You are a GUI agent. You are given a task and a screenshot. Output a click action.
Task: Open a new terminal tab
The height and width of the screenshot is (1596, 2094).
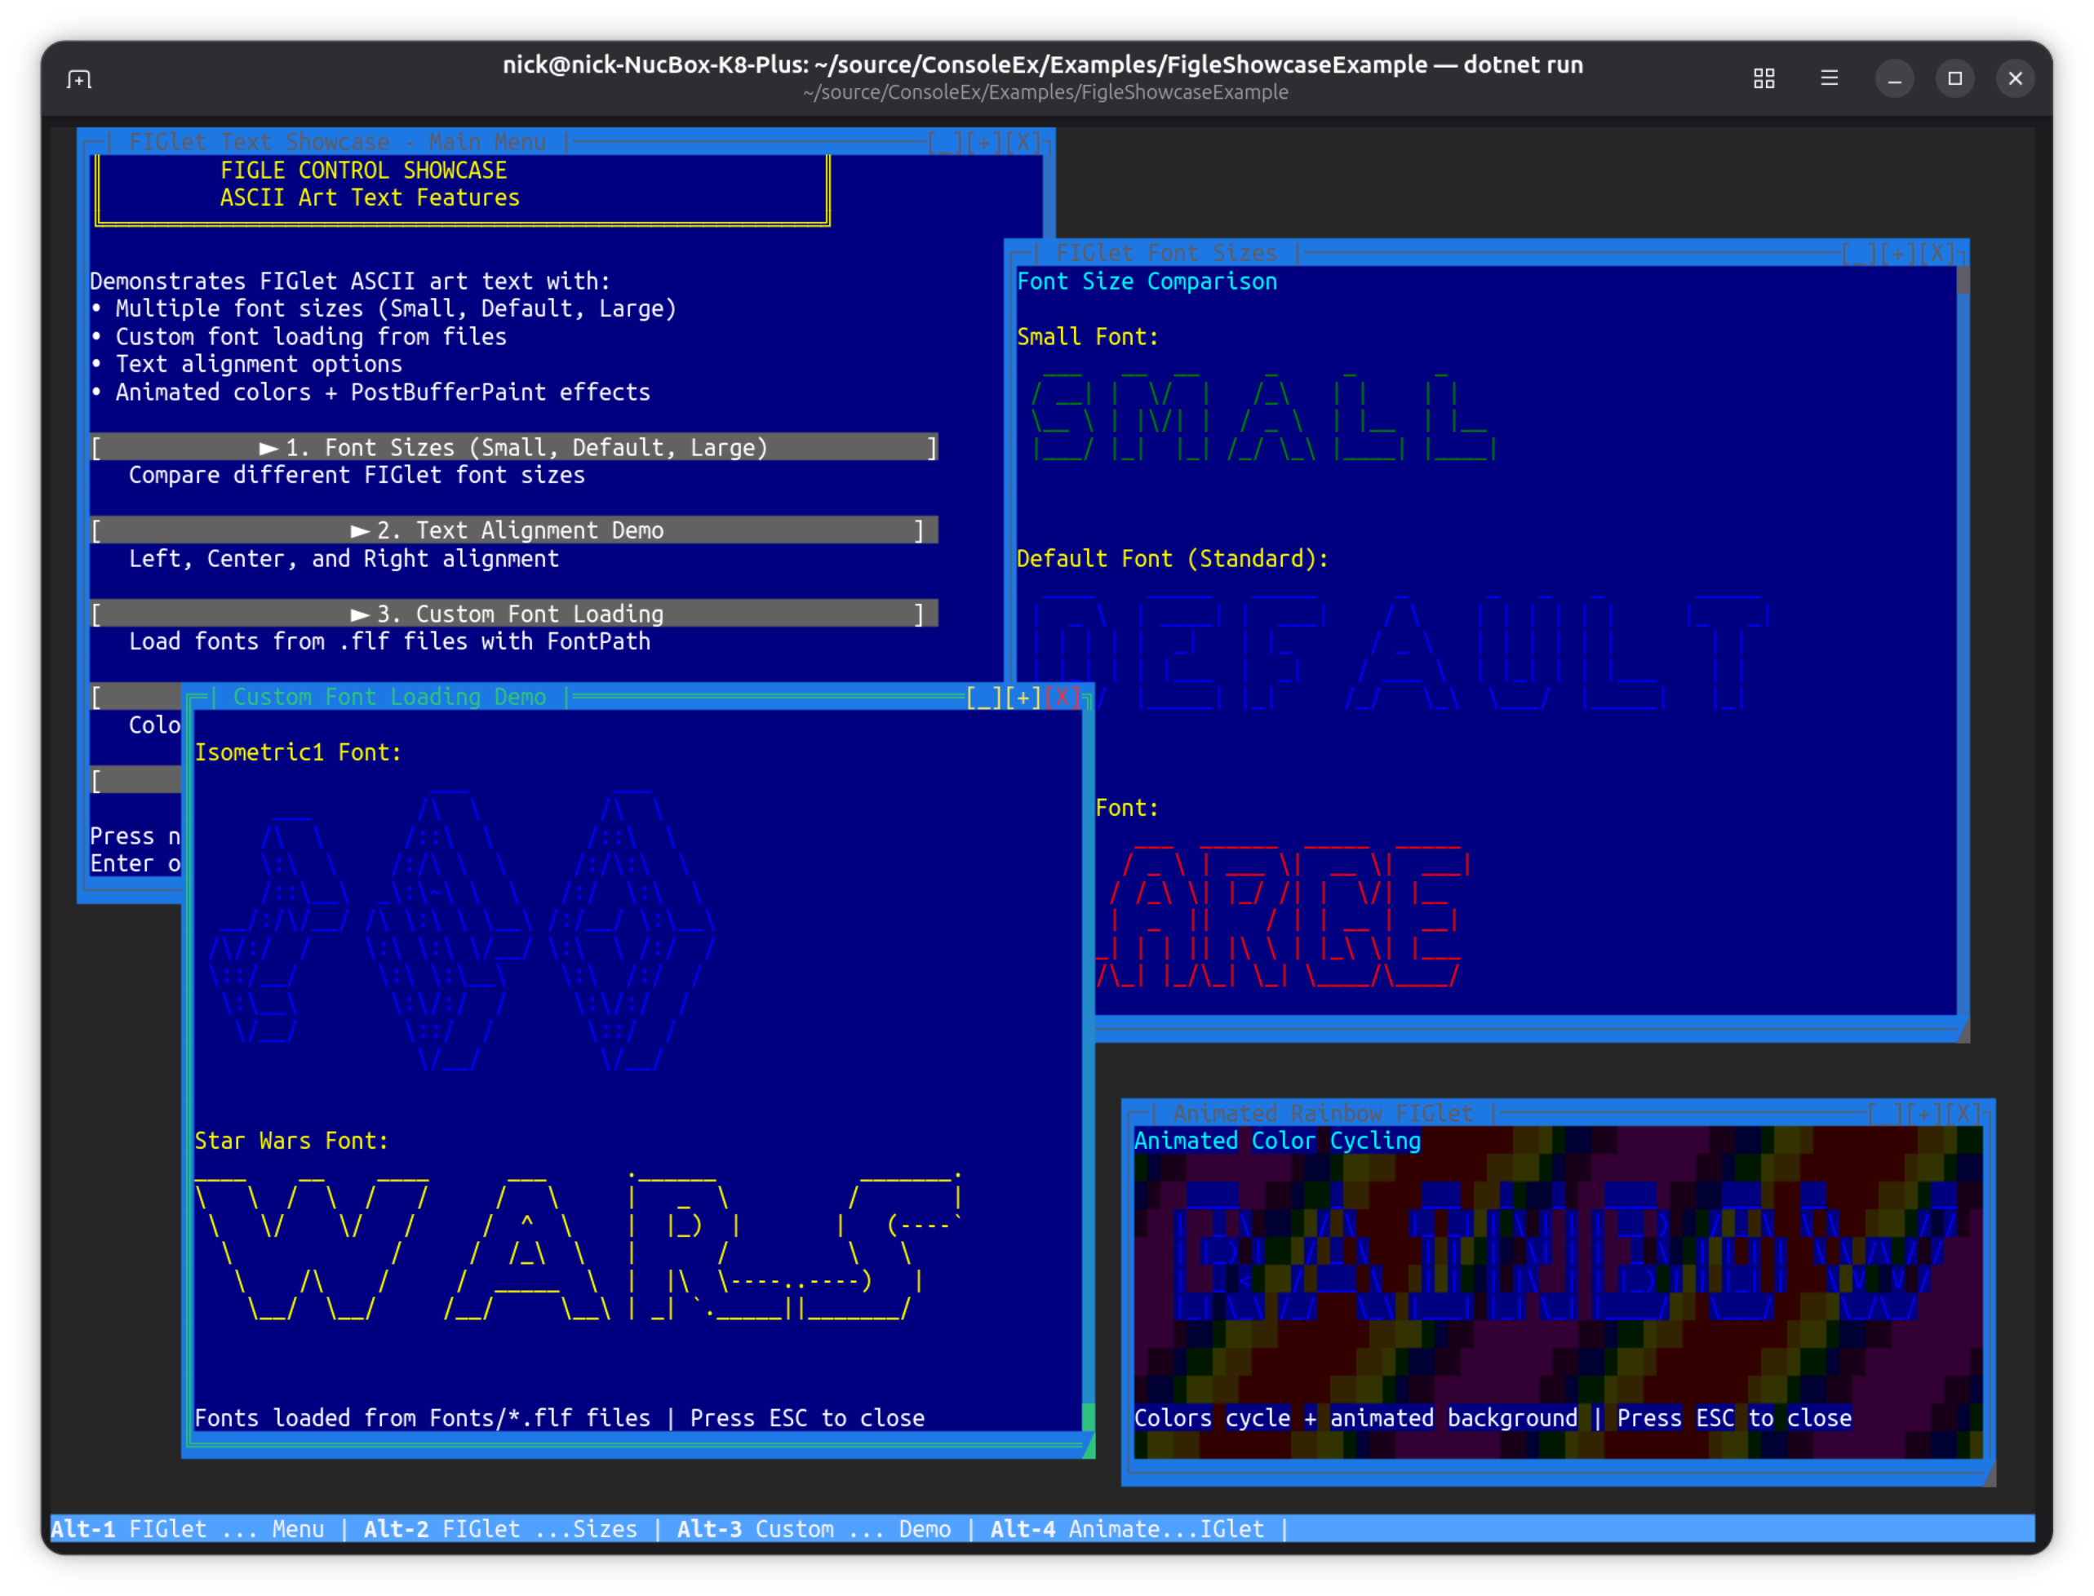pyautogui.click(x=79, y=79)
